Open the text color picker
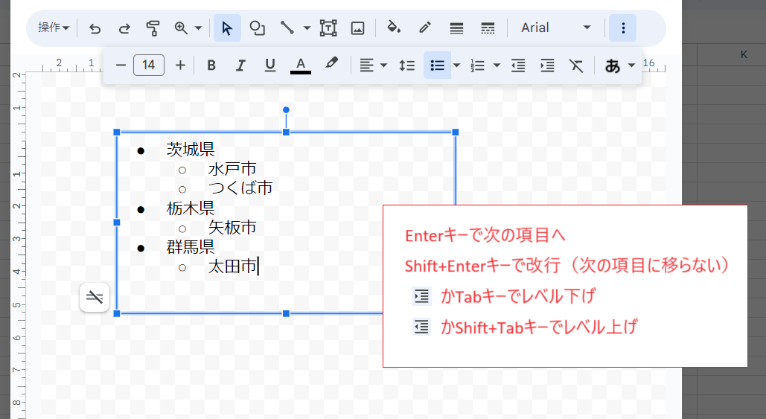The image size is (766, 419). (x=301, y=65)
